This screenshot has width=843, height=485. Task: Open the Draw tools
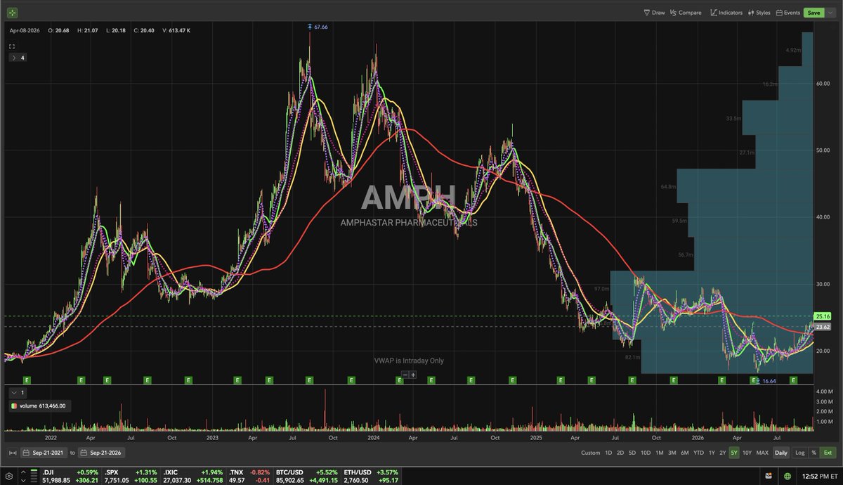coord(654,13)
